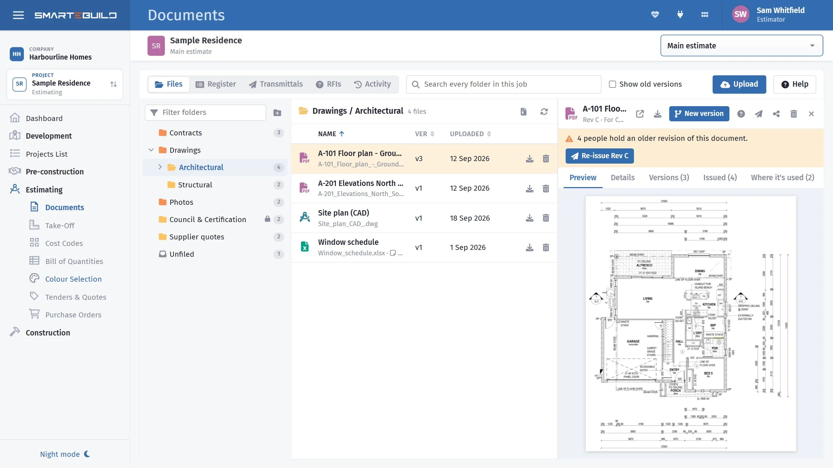
Task: Download the A-101 Floor plan row file
Action: pyautogui.click(x=529, y=159)
